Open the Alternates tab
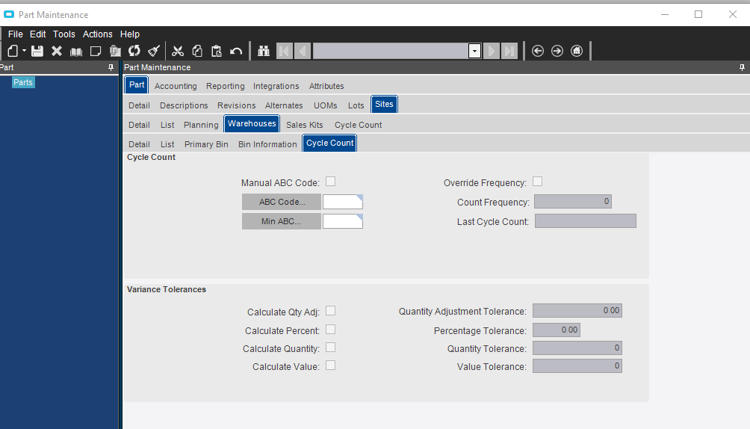The image size is (750, 429). pyautogui.click(x=284, y=105)
